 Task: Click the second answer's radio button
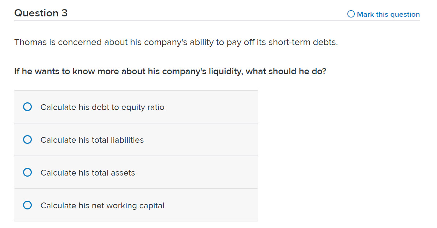tap(27, 139)
